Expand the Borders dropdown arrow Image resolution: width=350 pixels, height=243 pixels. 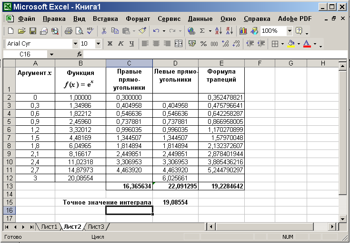pyautogui.click(x=282, y=44)
